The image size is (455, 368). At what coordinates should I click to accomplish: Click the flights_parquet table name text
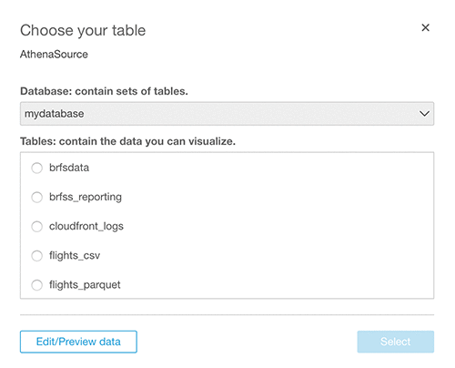85,285
